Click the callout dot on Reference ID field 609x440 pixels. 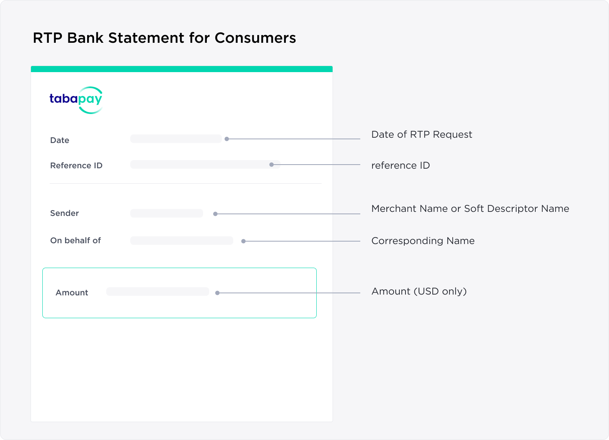click(272, 165)
